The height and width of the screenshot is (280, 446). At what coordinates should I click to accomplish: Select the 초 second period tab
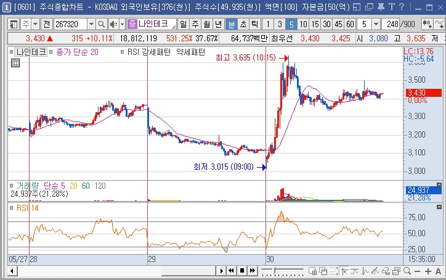point(243,25)
